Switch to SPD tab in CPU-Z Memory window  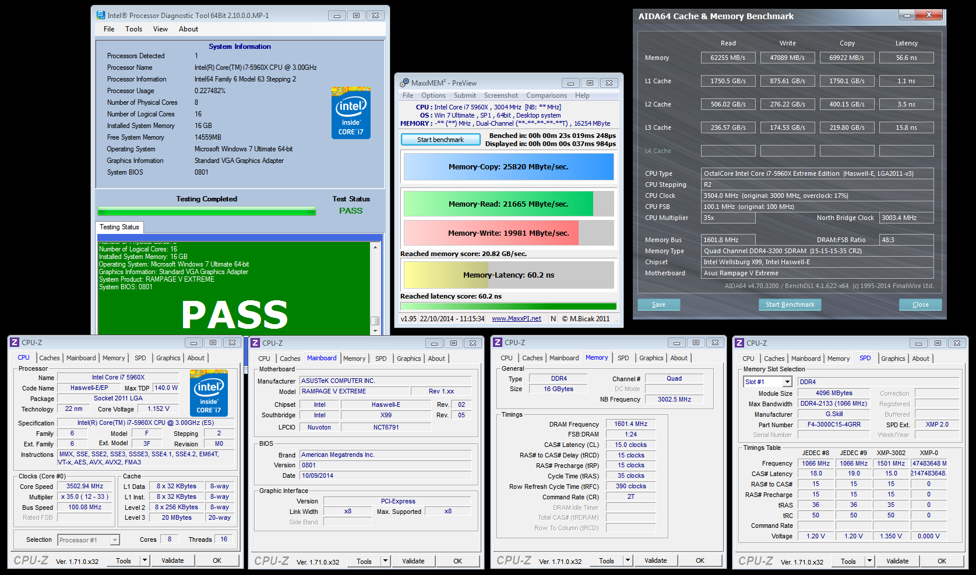click(623, 358)
